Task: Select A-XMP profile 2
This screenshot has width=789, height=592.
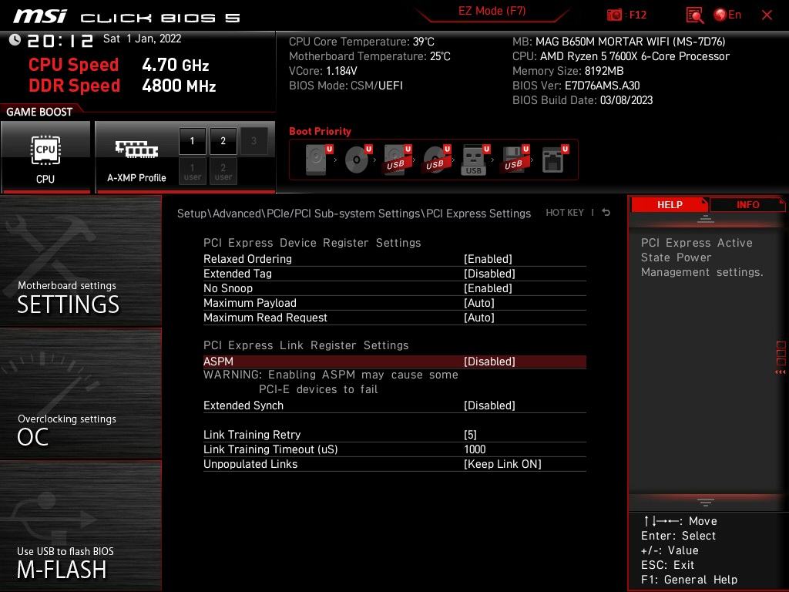Action: click(223, 141)
